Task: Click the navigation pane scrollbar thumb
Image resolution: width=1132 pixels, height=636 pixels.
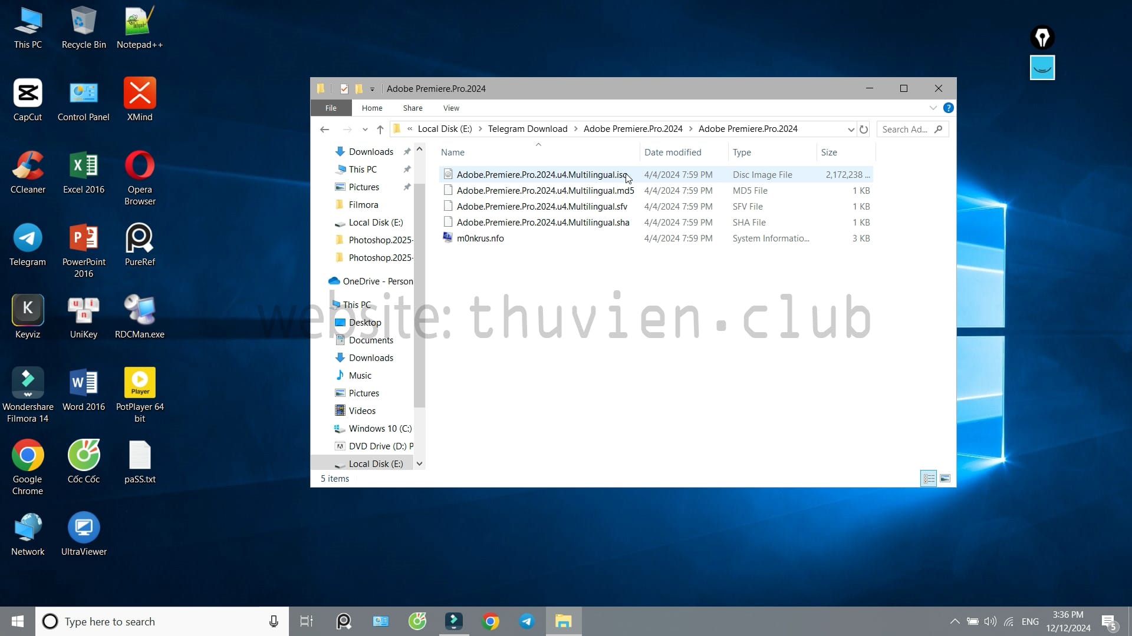Action: 419,294
